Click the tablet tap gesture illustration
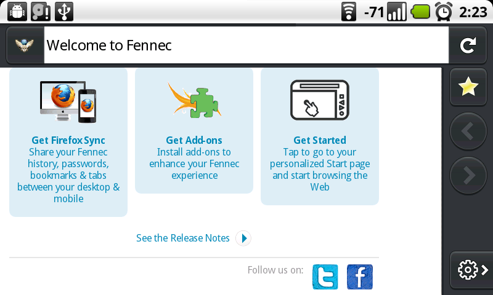 click(320, 100)
